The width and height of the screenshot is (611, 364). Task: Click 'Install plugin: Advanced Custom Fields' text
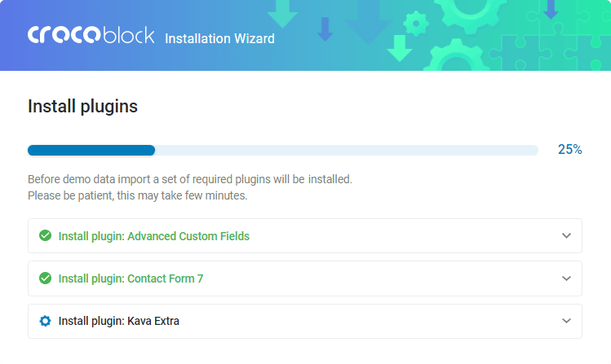point(154,236)
